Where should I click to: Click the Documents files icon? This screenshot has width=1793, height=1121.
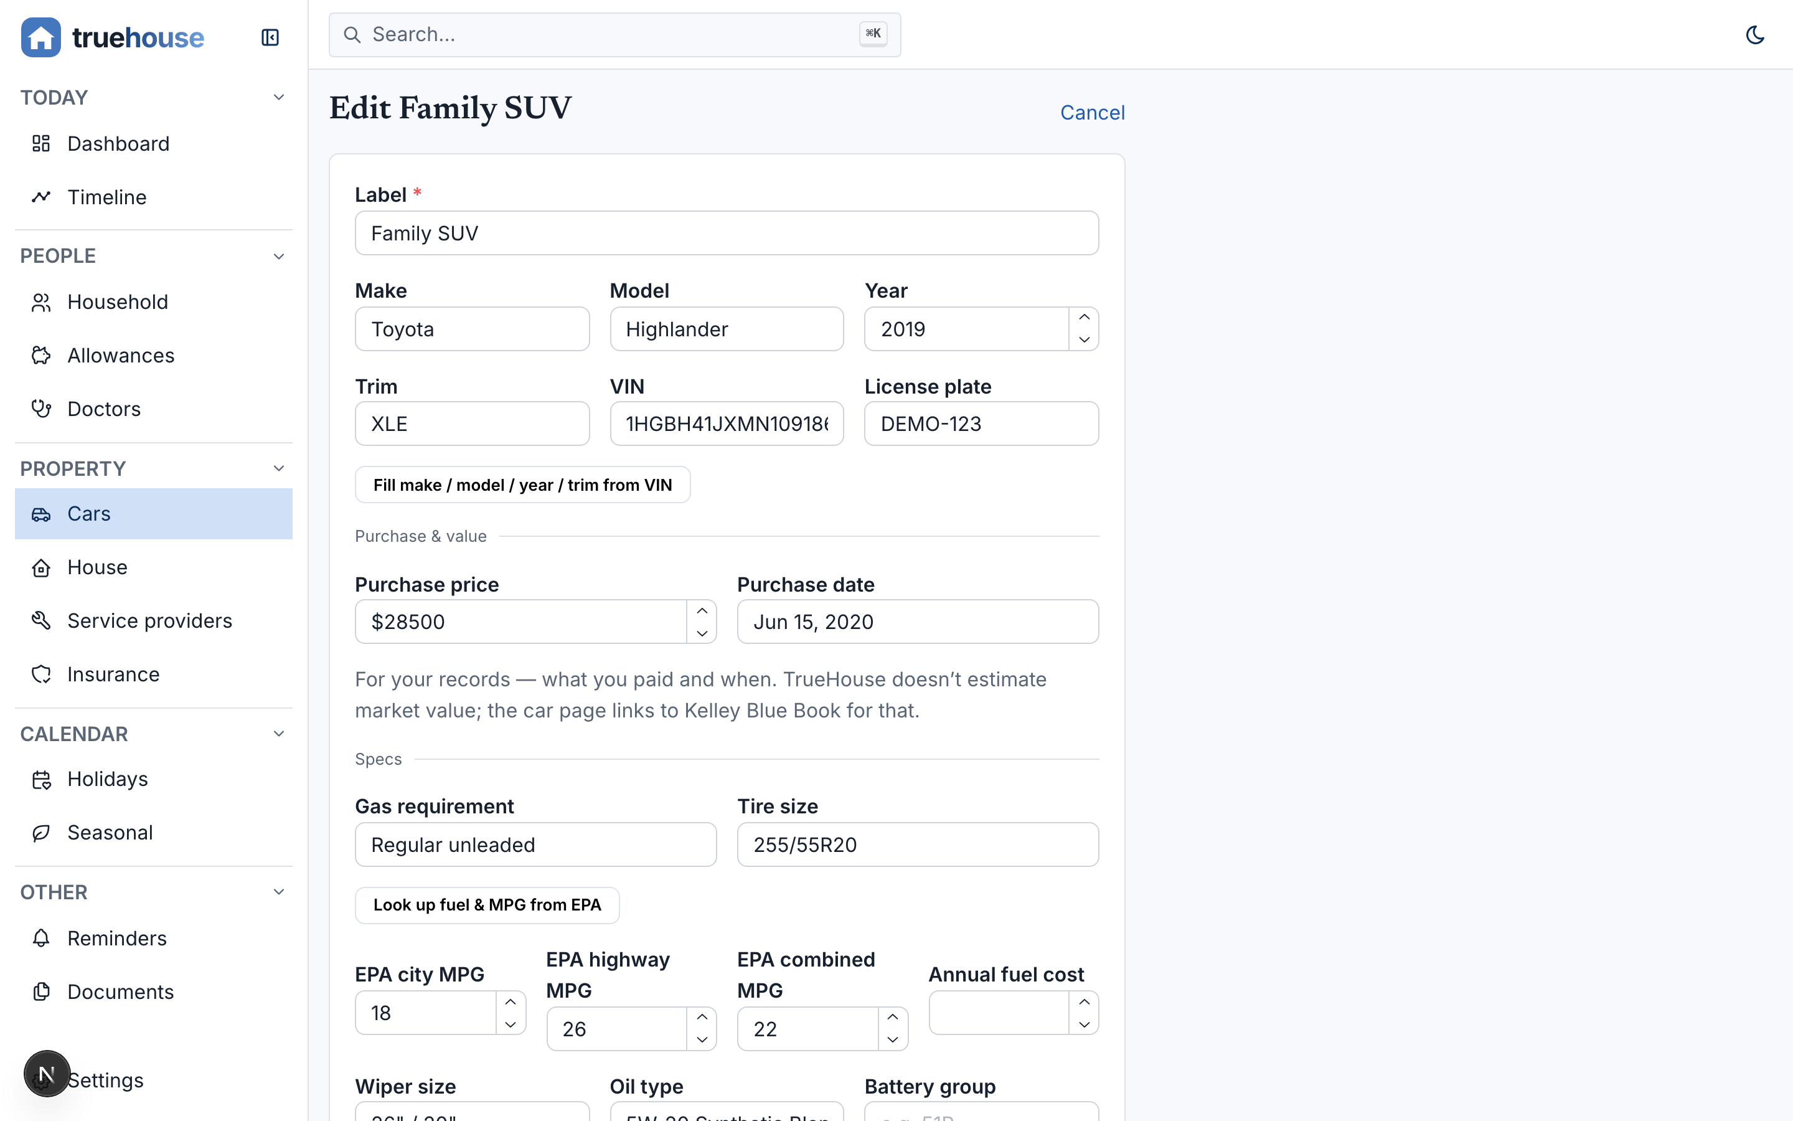(40, 992)
